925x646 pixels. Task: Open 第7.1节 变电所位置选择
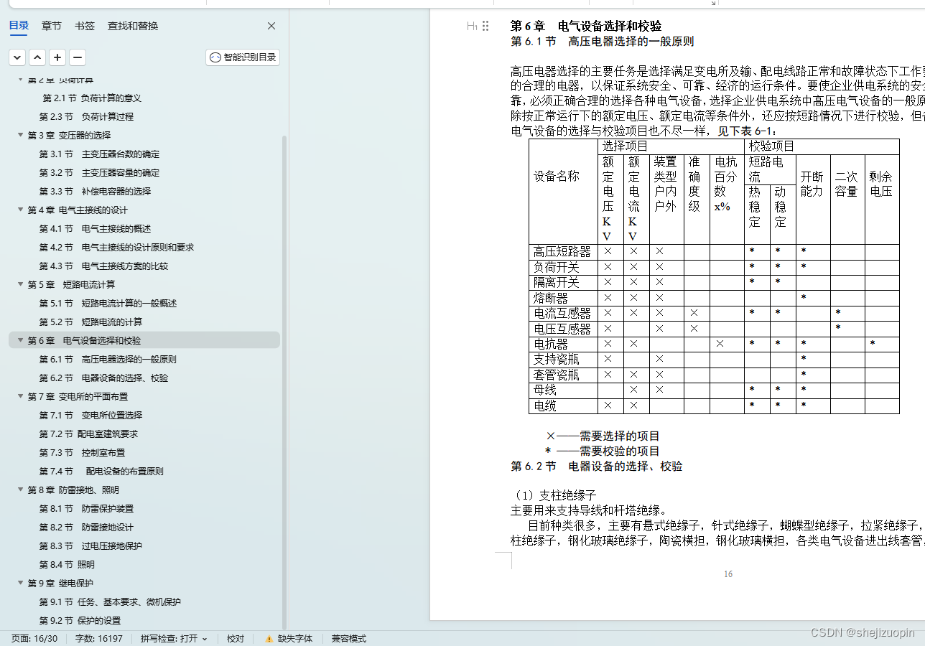[x=90, y=415]
